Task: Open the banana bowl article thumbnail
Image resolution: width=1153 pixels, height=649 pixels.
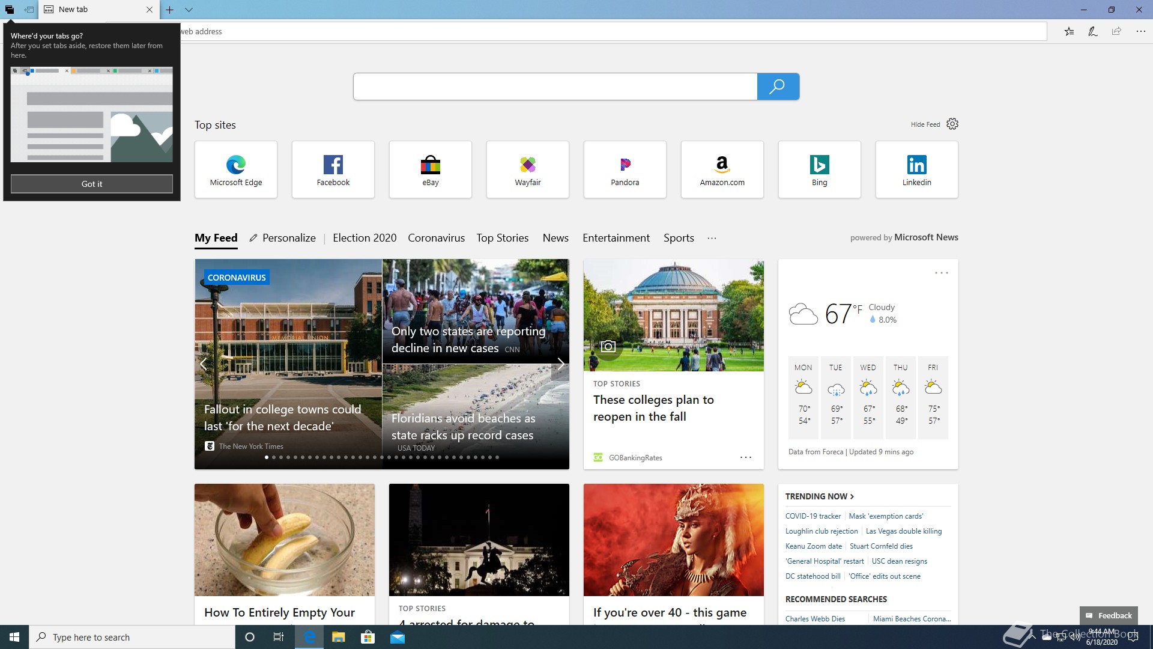Action: coord(285,540)
